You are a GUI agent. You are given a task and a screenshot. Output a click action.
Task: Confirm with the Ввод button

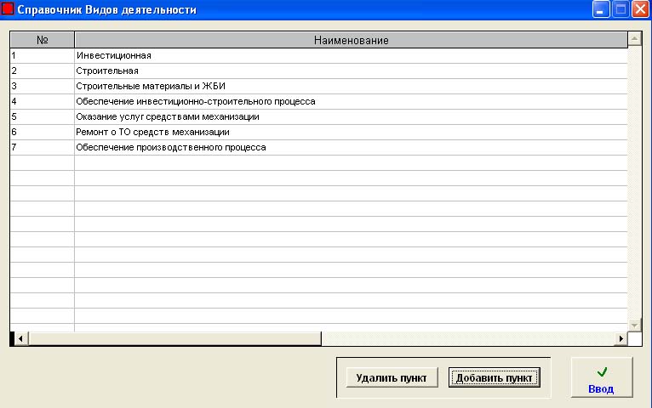602,377
